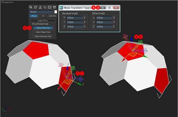Click the Offset World Z spinner arrows

click(114, 26)
